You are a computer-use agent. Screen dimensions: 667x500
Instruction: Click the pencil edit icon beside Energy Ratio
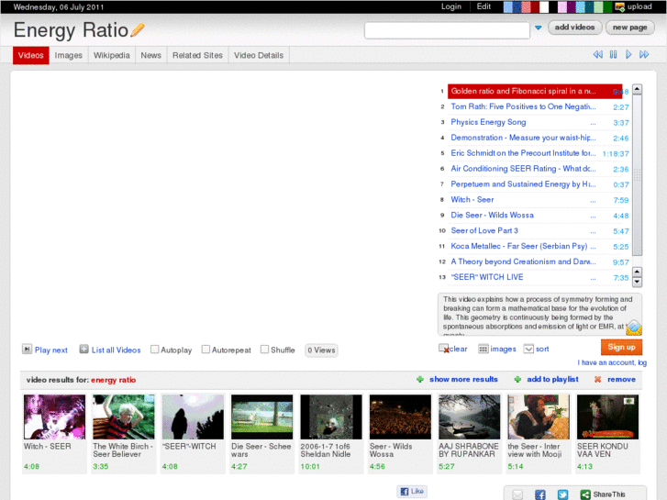(x=138, y=30)
